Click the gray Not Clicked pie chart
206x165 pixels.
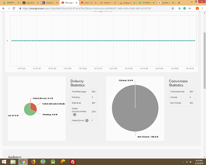point(135,108)
